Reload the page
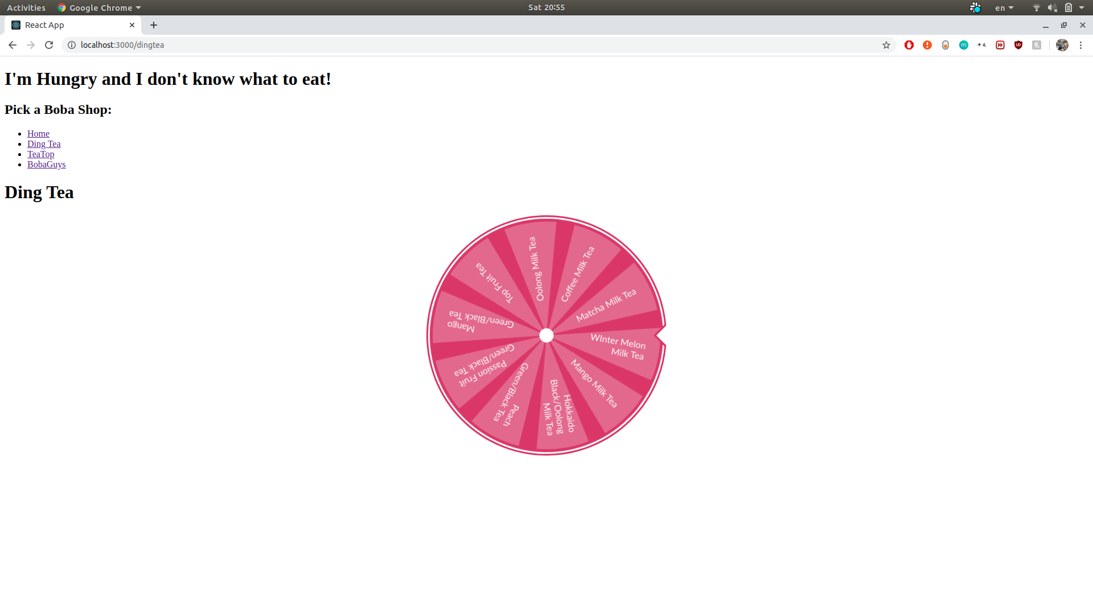 tap(49, 45)
